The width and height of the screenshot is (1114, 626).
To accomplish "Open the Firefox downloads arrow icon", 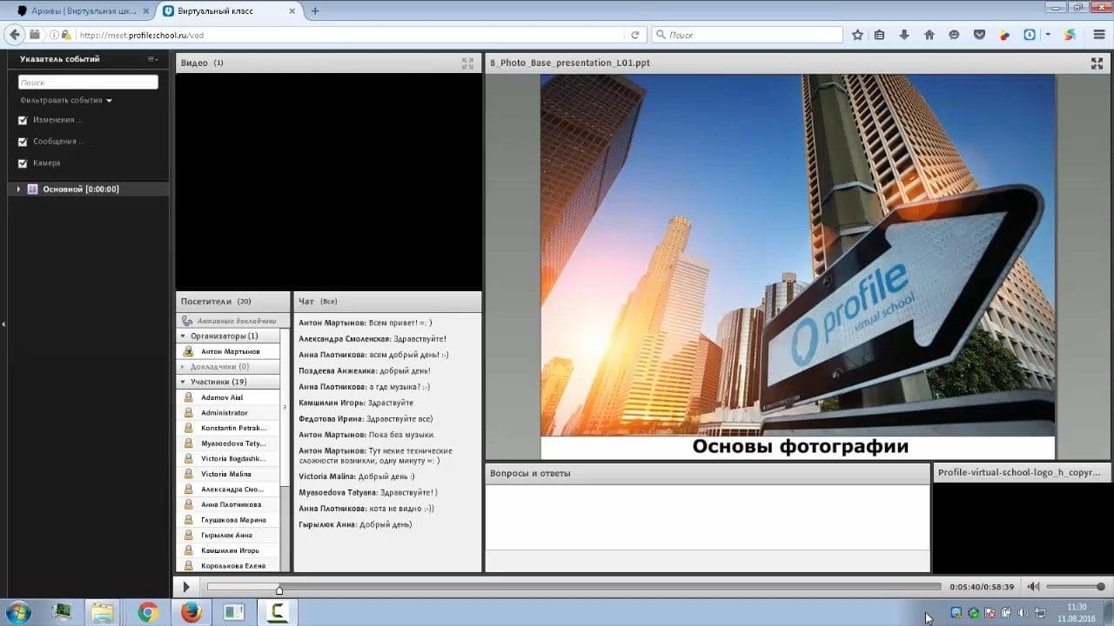I will 904,35.
